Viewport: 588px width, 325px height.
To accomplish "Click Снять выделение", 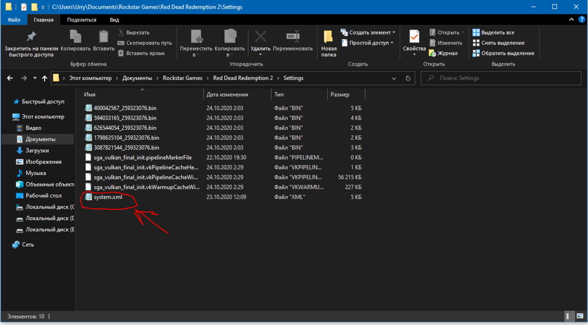I will [x=498, y=43].
